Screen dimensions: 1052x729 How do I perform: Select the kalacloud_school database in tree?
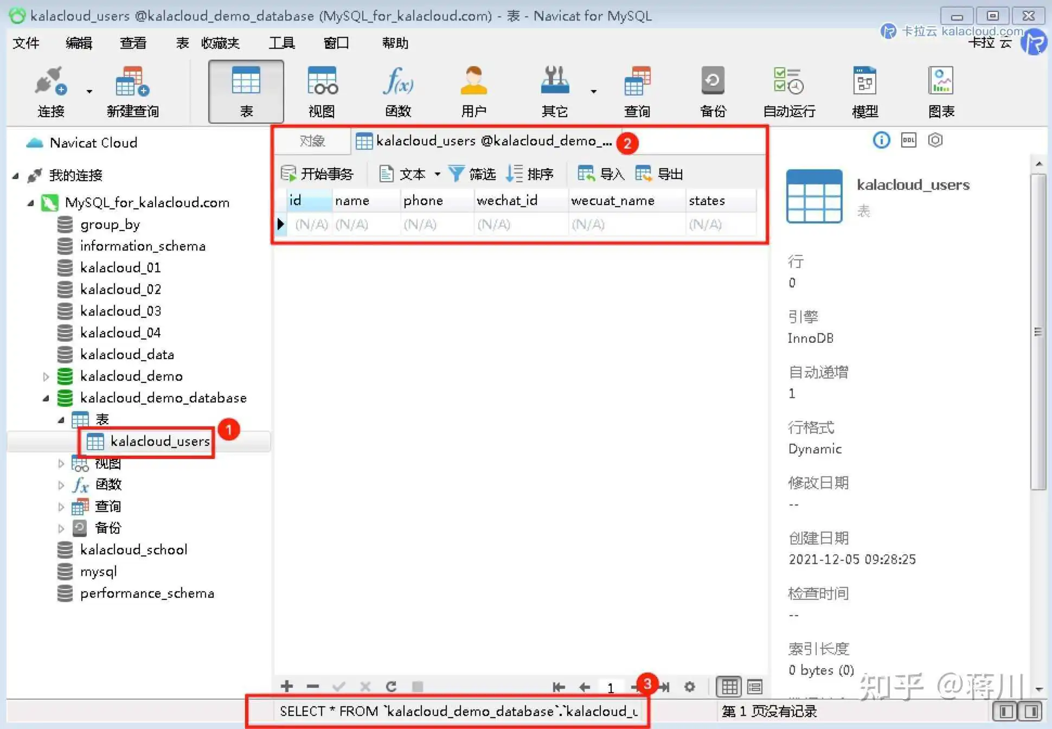[133, 549]
